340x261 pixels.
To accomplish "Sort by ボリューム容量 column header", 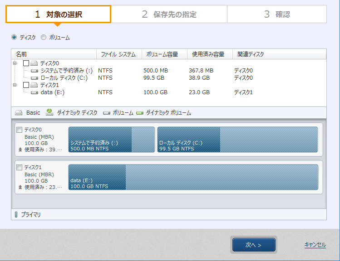I will (164, 54).
